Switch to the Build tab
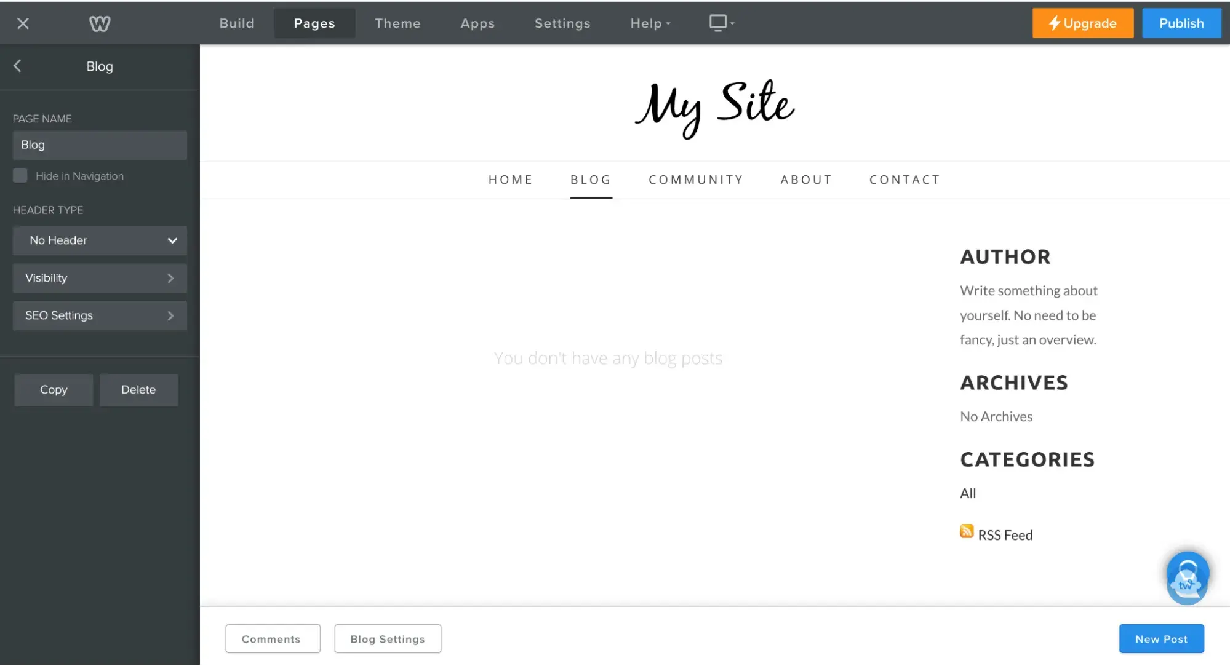Screen dimensions: 1230x666 (x=237, y=23)
